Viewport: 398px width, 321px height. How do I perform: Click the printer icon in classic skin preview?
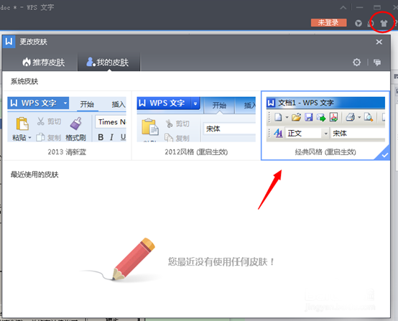(351, 117)
